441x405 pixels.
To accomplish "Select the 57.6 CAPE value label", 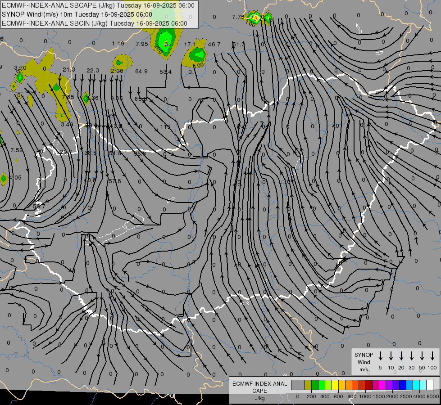I will [115, 181].
